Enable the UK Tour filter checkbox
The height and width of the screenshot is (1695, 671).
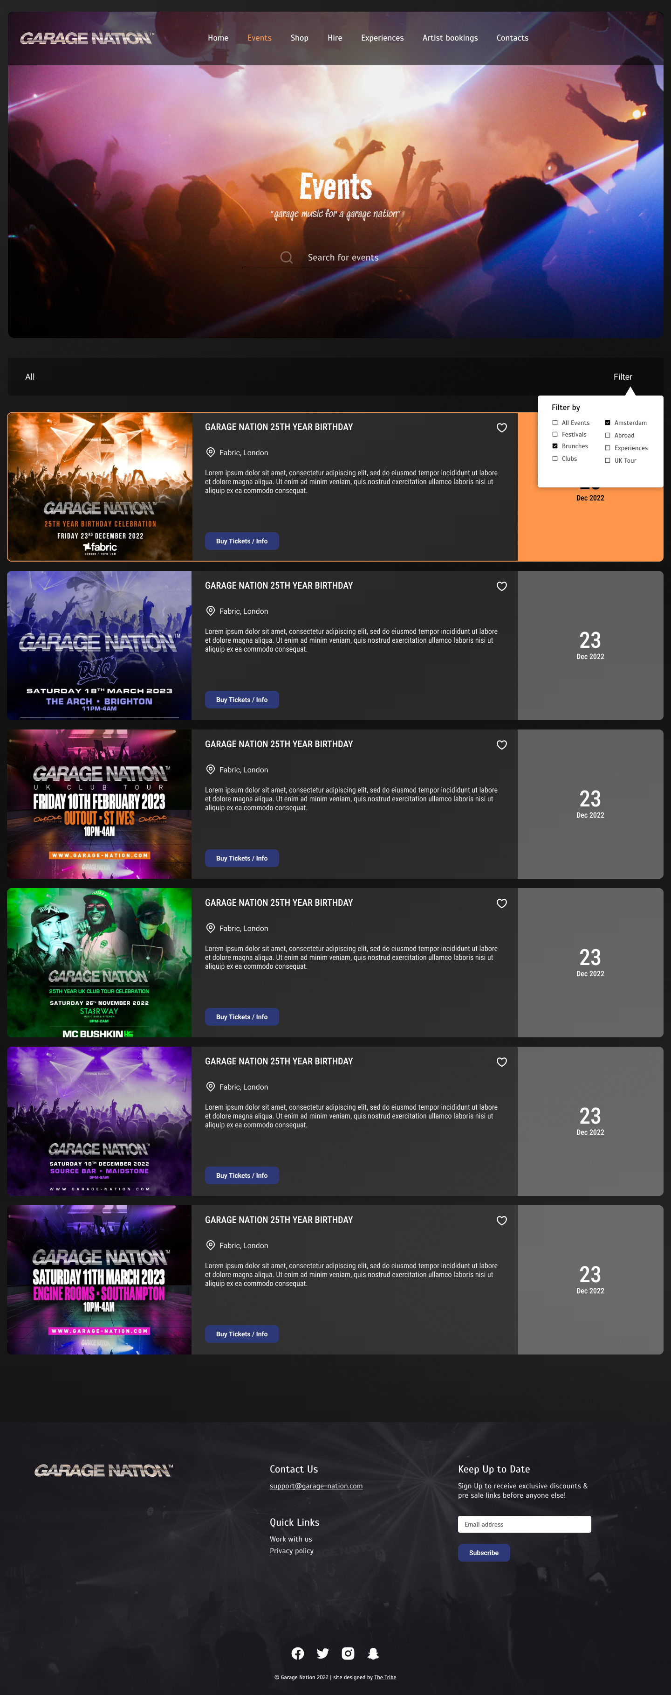(607, 461)
